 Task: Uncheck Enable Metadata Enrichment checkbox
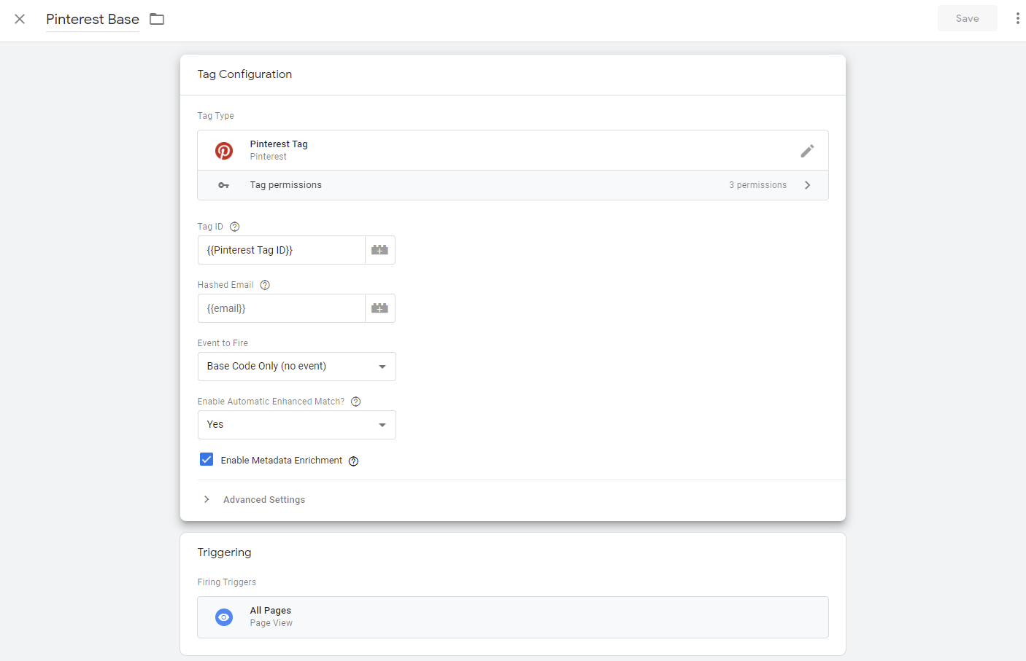point(207,460)
